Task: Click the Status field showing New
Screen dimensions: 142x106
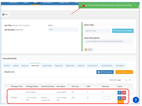Action: click(63, 30)
